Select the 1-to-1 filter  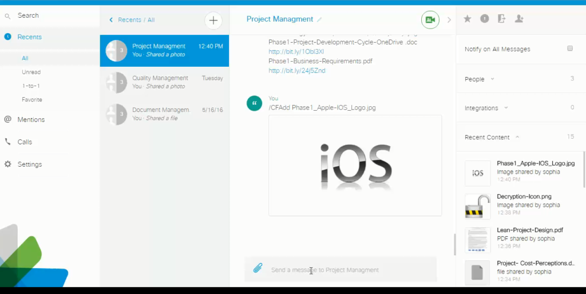(x=31, y=86)
